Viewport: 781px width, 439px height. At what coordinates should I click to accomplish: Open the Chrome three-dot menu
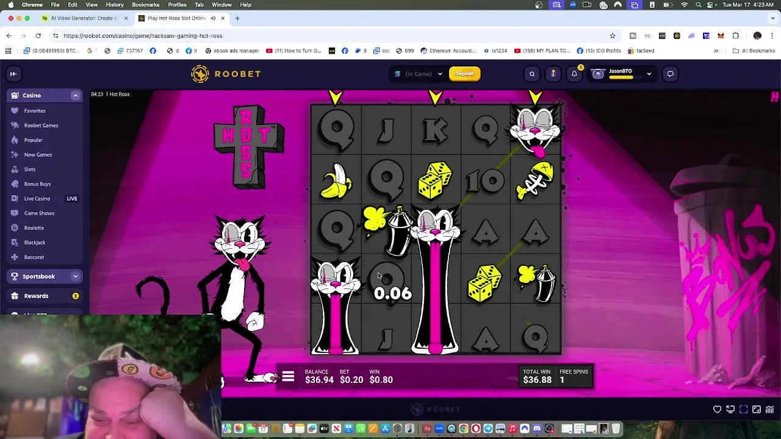(772, 35)
